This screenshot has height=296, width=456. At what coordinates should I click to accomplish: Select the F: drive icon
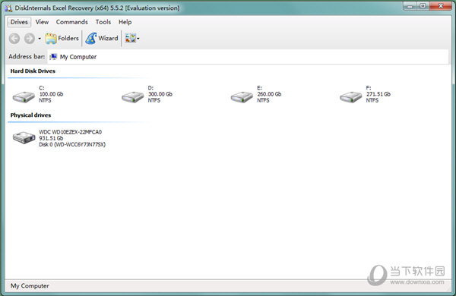[x=350, y=96]
